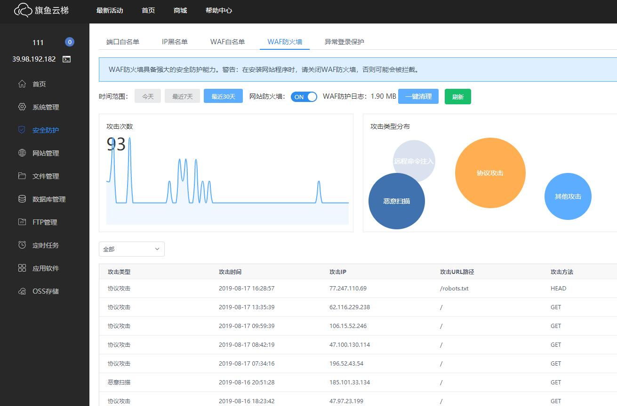Click the clock icon for 定时任务
The width and height of the screenshot is (617, 406).
[x=22, y=245]
